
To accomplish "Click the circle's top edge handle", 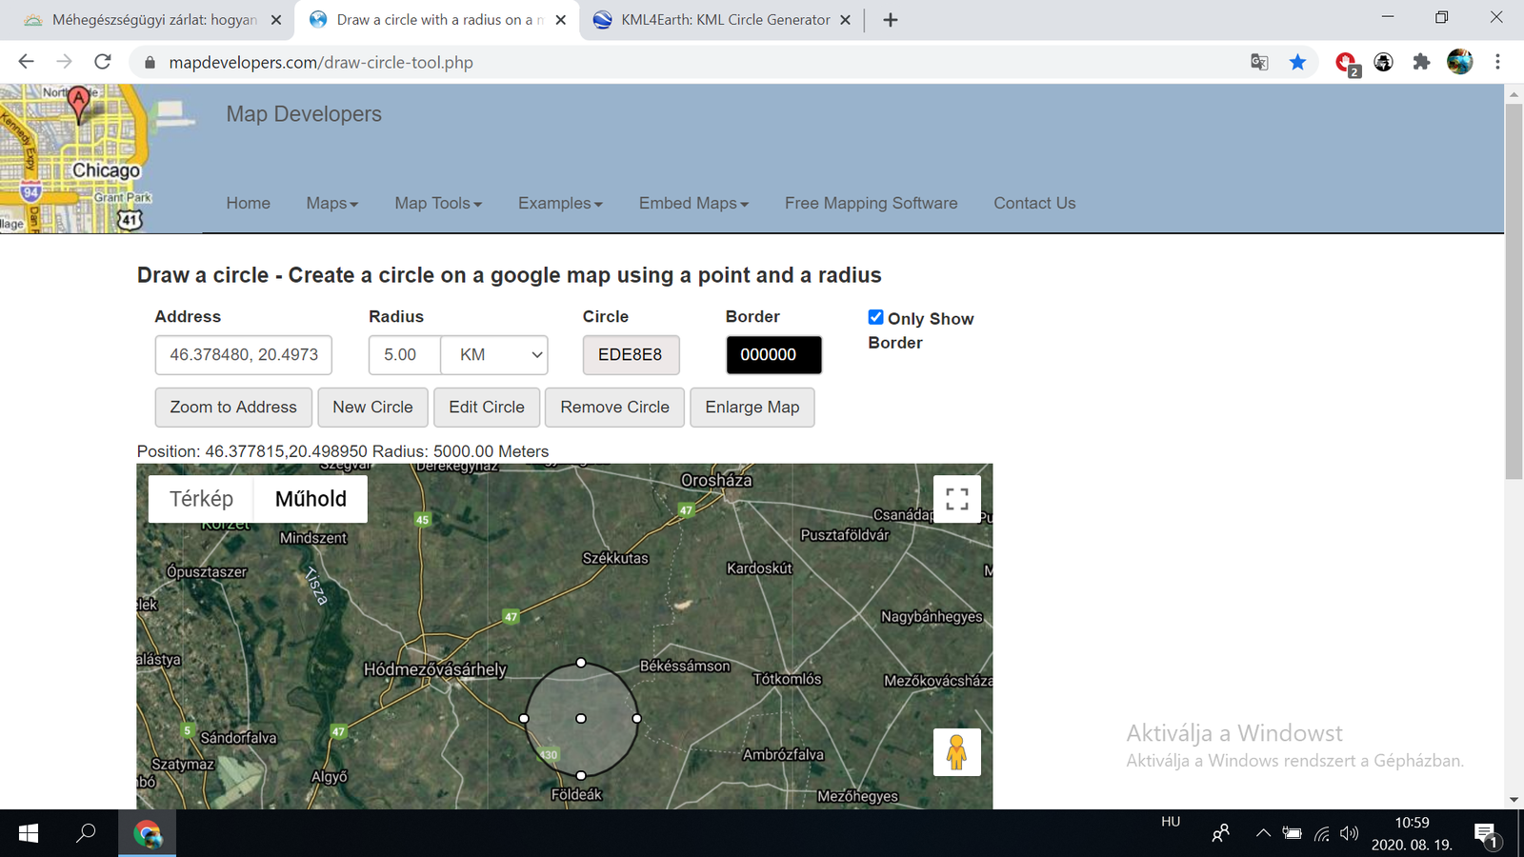I will 581,663.
